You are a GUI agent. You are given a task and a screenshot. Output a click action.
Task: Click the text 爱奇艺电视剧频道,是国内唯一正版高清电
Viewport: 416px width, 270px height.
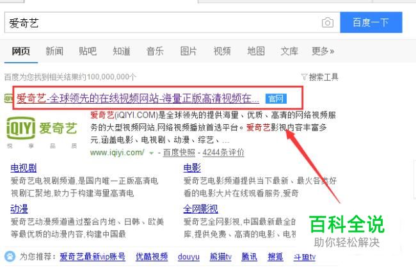pos(84,181)
